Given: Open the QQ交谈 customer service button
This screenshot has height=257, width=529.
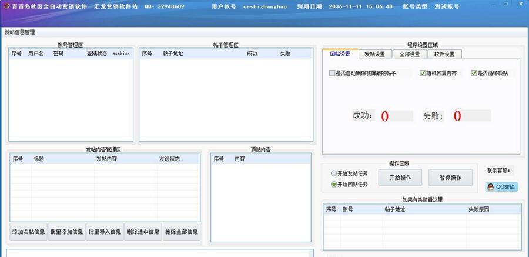Looking at the screenshot, I should 502,187.
